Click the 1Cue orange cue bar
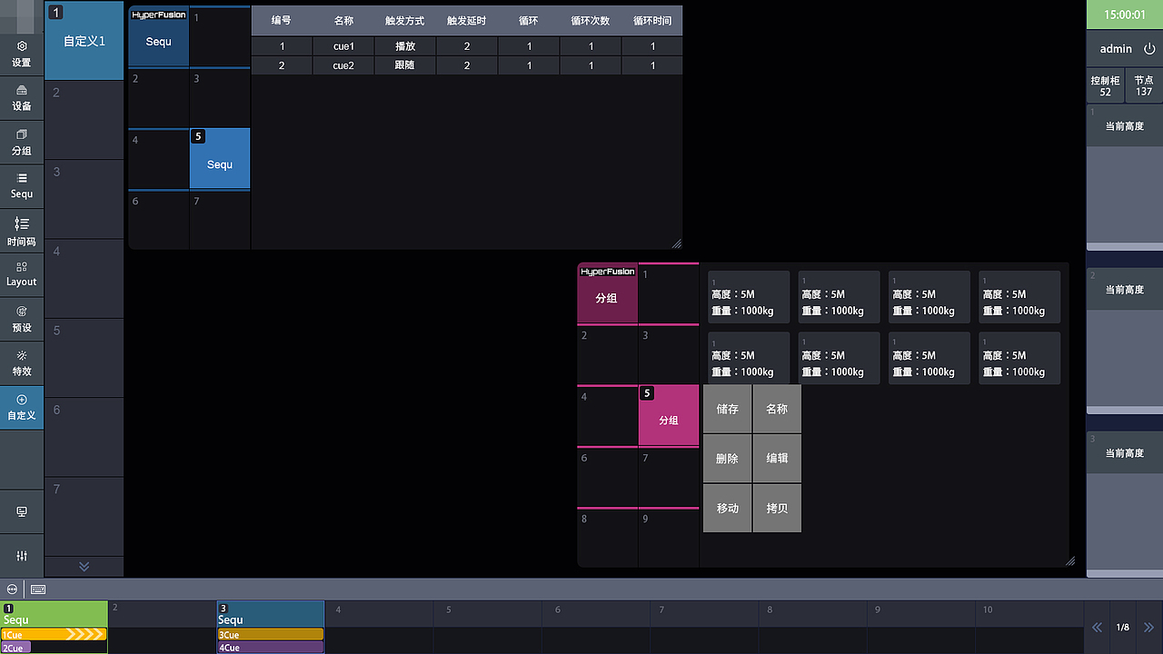The height and width of the screenshot is (654, 1163). click(54, 635)
